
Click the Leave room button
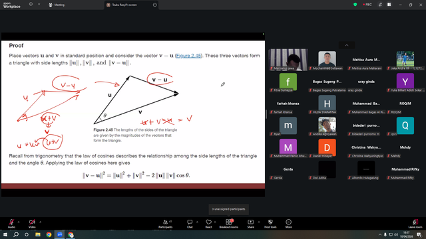[415, 224]
